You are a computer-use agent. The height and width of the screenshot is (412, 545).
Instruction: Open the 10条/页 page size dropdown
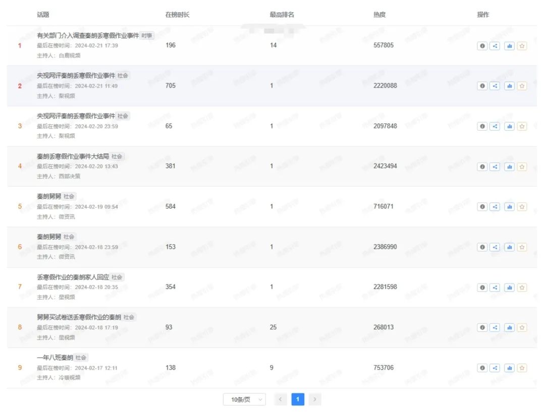click(244, 399)
